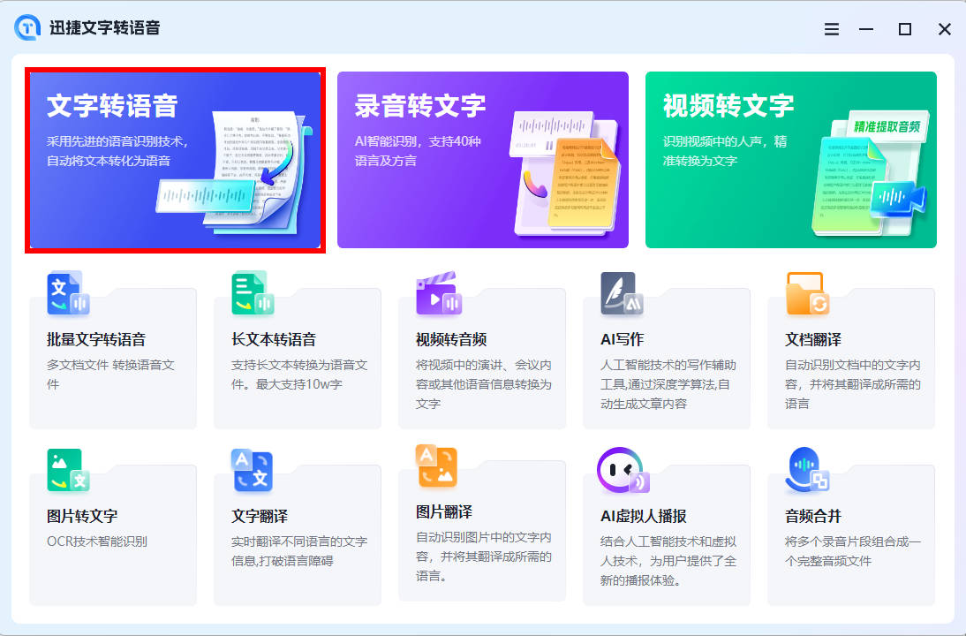Click description OCR技术智能识别
The image size is (966, 636).
click(97, 541)
